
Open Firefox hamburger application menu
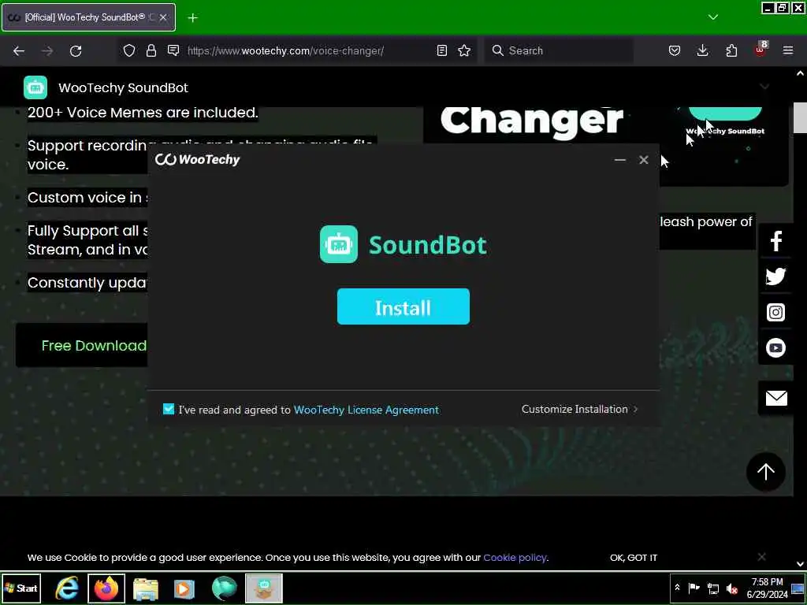coord(788,50)
